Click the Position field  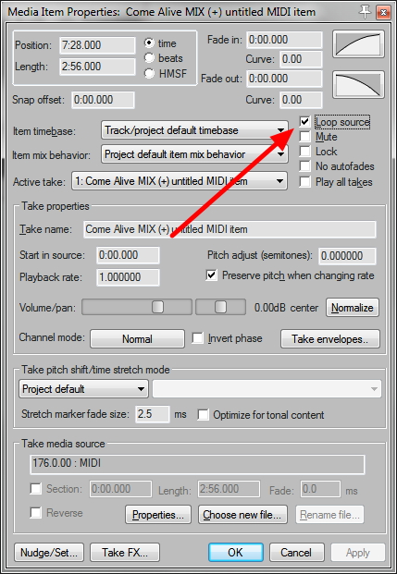click(x=97, y=45)
